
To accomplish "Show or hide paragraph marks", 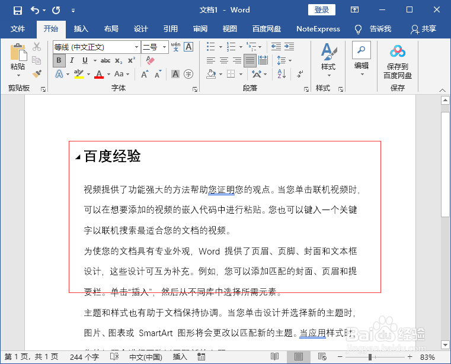I will click(300, 74).
